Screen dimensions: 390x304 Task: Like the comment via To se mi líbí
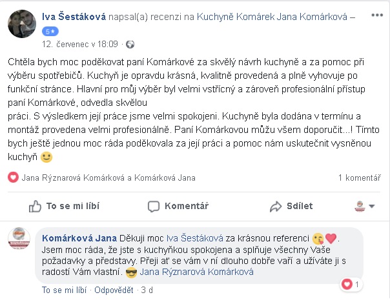(64, 290)
